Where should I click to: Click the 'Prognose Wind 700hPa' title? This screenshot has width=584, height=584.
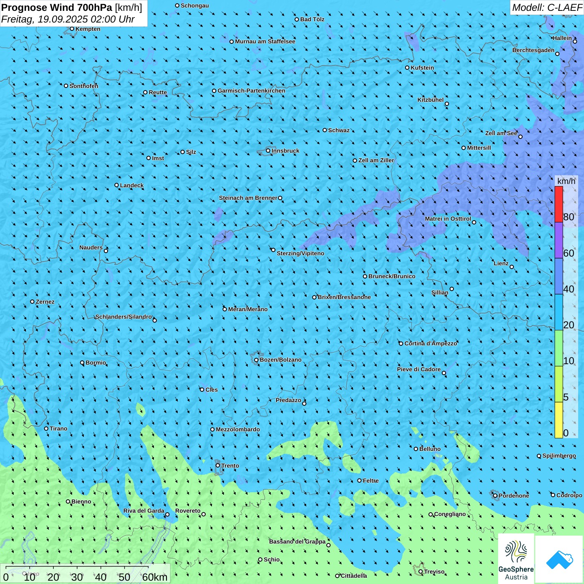tap(57, 8)
